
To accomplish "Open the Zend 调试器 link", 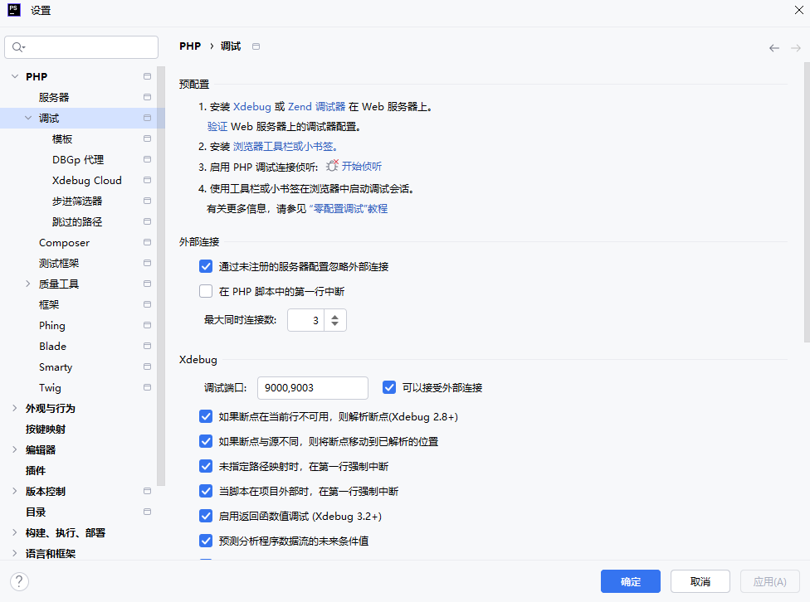I will (x=317, y=106).
